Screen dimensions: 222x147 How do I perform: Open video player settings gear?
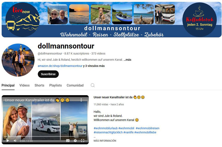coord(75,141)
